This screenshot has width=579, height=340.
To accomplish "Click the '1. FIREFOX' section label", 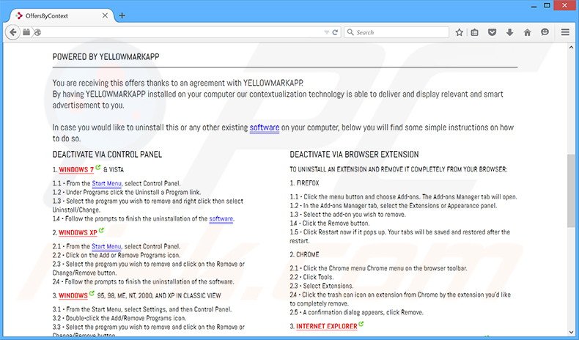I will coord(304,183).
